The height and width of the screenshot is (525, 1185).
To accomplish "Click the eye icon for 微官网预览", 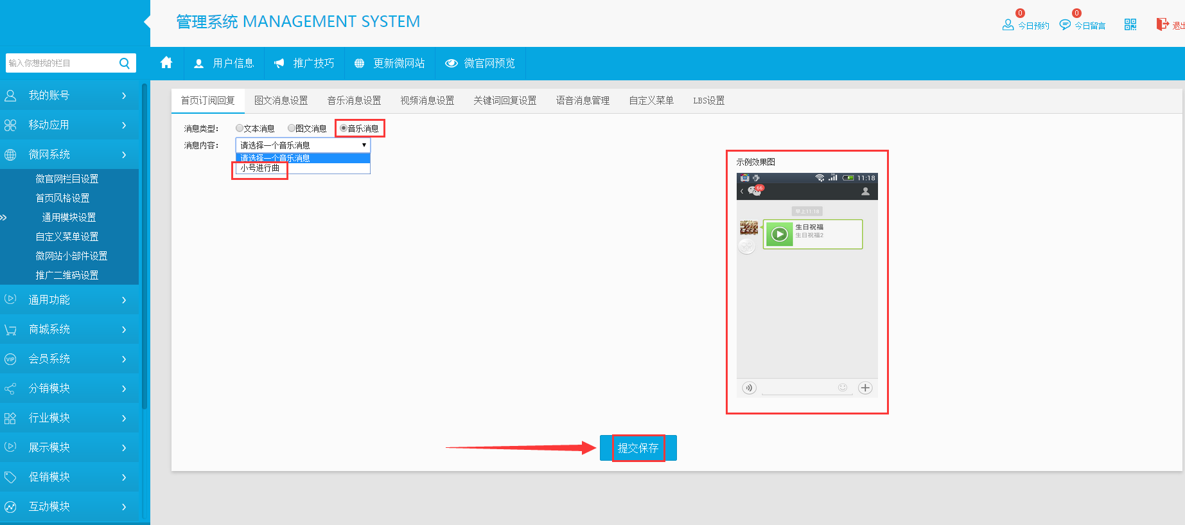I will point(452,63).
